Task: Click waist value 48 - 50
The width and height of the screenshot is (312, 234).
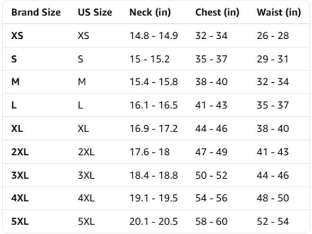Action: pyautogui.click(x=273, y=198)
